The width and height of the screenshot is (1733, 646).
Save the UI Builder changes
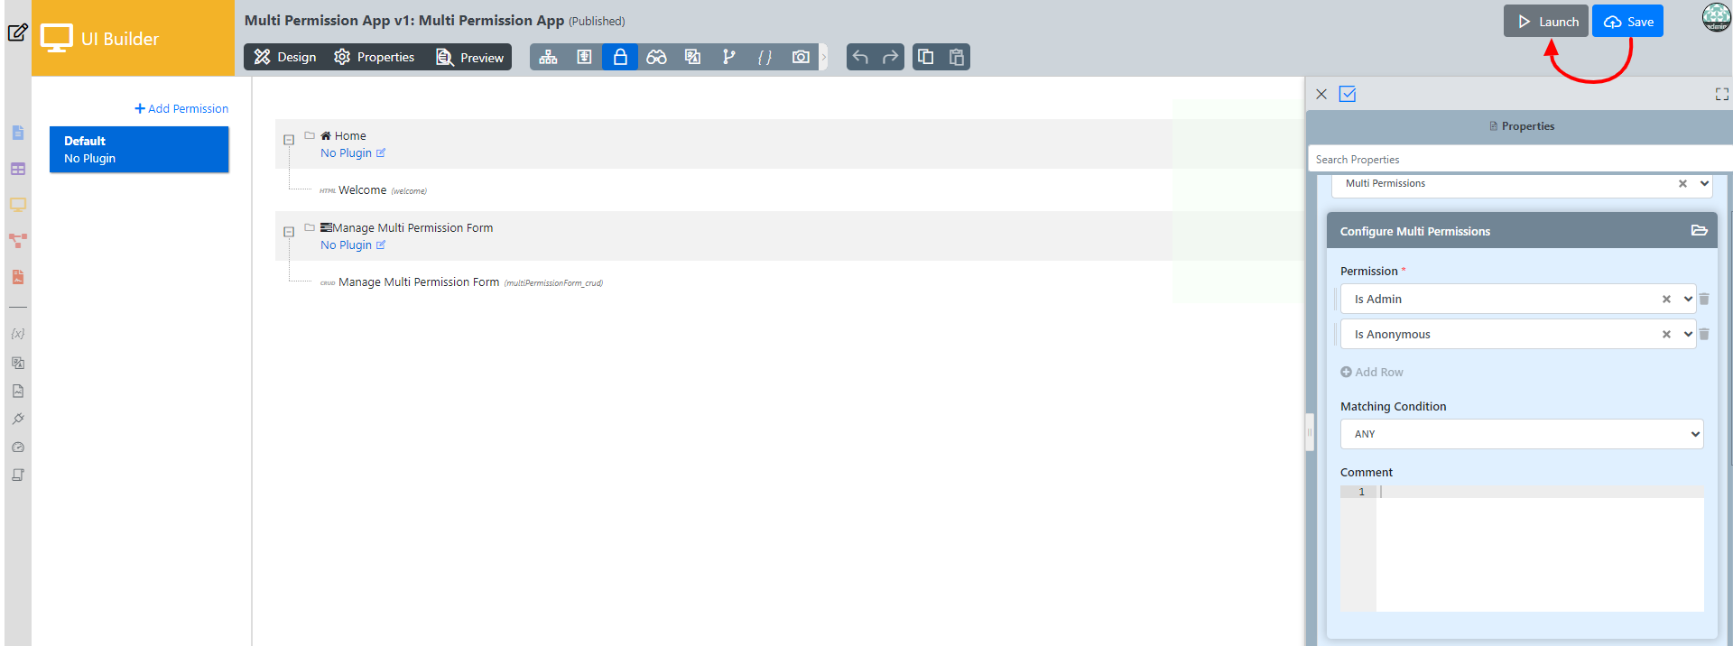(x=1627, y=22)
